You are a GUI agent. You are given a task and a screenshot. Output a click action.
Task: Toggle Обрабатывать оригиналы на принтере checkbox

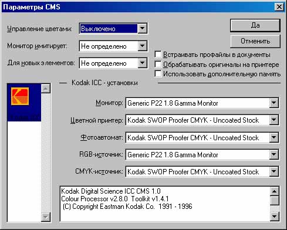click(158, 64)
